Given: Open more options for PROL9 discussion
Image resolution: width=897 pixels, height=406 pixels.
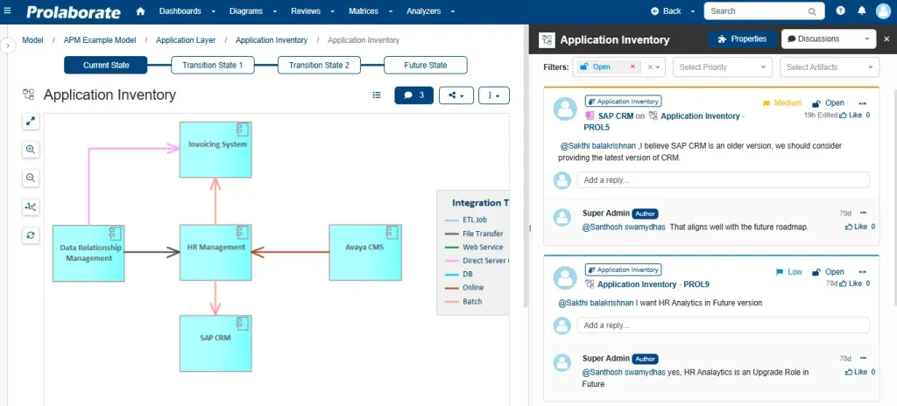Looking at the screenshot, I should click(x=863, y=272).
